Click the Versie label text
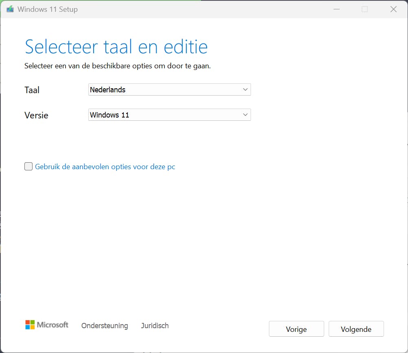 tap(36, 115)
